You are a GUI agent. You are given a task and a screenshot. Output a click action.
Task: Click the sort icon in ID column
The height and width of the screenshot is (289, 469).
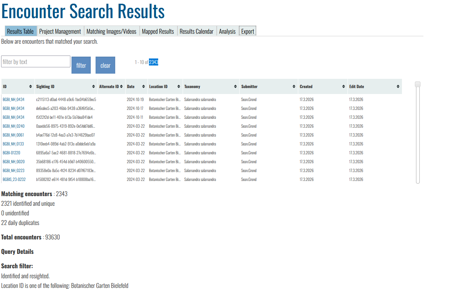[x=30, y=87]
